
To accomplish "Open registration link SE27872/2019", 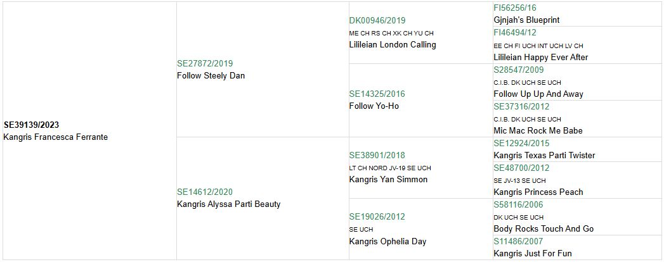I will [205, 63].
